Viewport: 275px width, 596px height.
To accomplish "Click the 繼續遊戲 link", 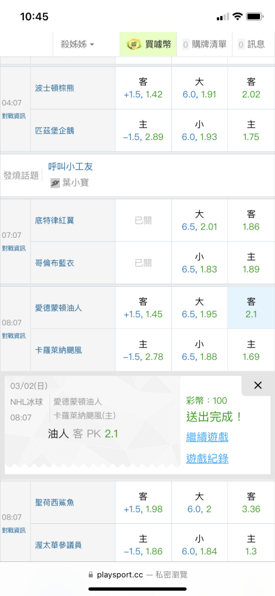I will click(207, 437).
